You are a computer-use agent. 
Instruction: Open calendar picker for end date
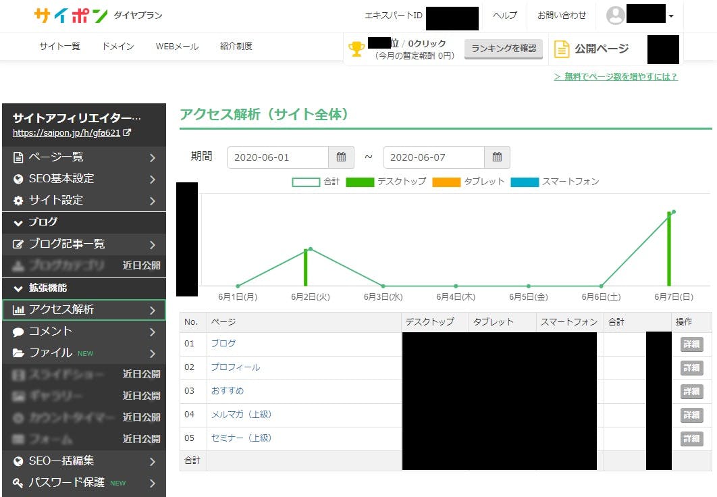click(x=497, y=157)
